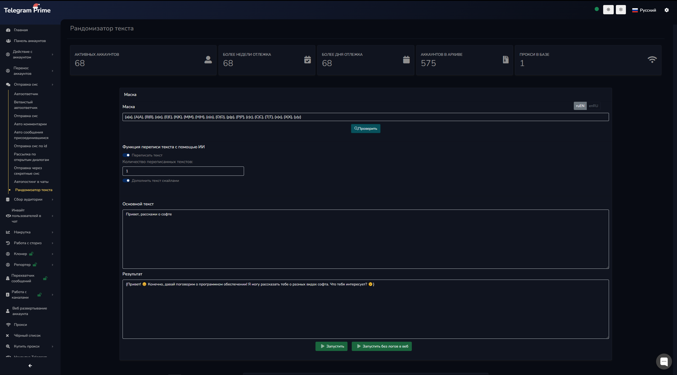Collapse sidebar with the back arrow
677x375 pixels.
click(x=30, y=366)
